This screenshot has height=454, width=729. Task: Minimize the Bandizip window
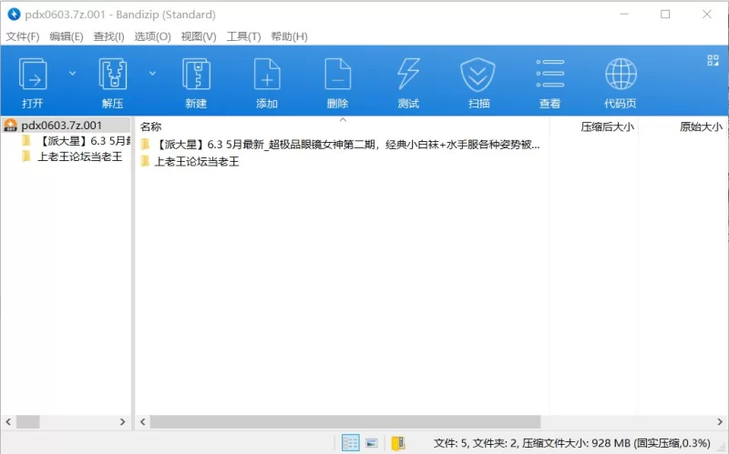(624, 15)
